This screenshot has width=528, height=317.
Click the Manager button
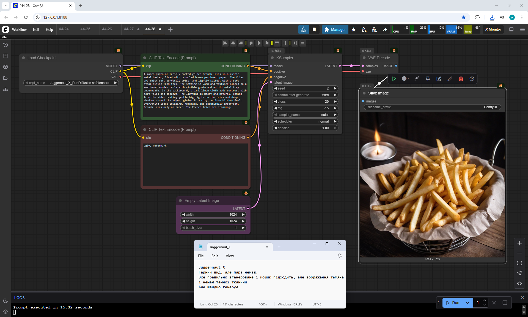(x=335, y=29)
